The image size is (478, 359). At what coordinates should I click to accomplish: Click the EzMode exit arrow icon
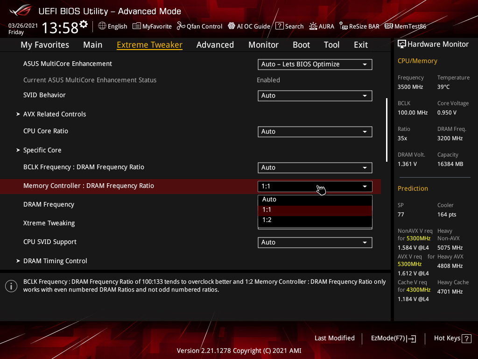coord(412,338)
